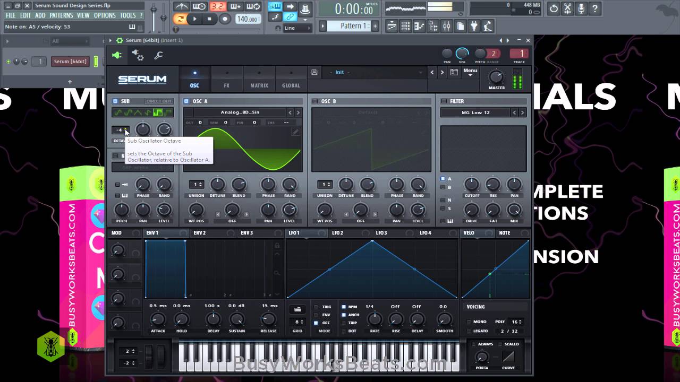The width and height of the screenshot is (680, 382).
Task: Open the LFO shape folder icon
Action: (297, 309)
